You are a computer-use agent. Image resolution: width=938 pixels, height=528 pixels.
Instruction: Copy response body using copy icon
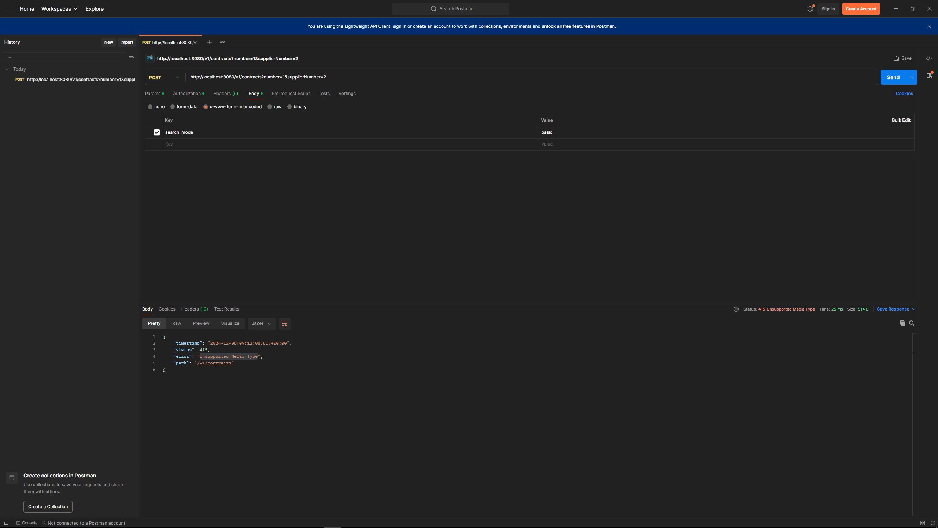[902, 323]
